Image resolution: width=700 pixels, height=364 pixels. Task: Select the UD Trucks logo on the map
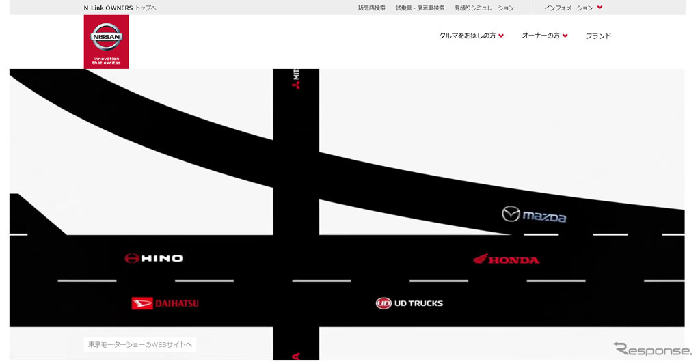click(x=409, y=303)
